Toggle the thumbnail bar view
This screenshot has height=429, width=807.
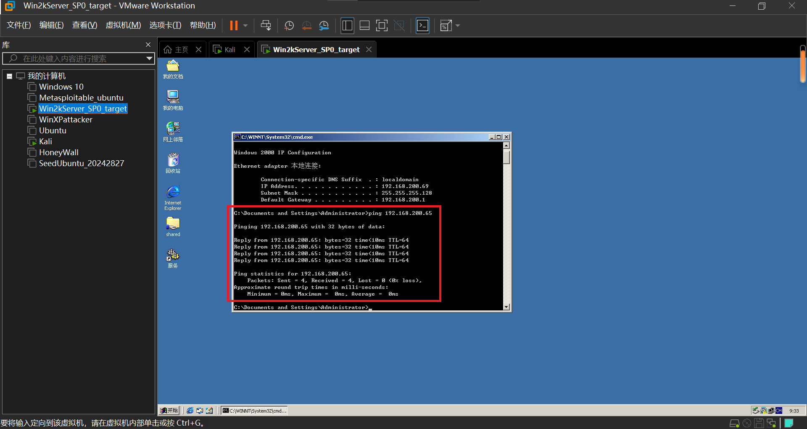pyautogui.click(x=364, y=26)
